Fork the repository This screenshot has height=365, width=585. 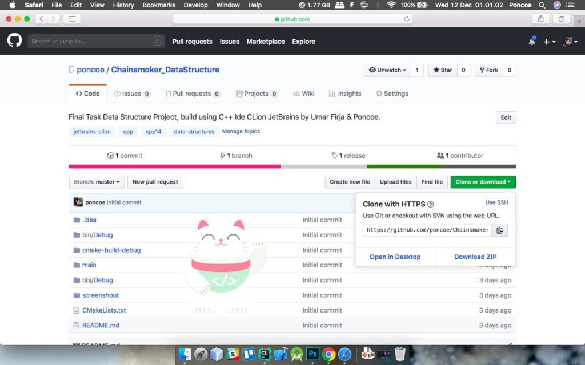pyautogui.click(x=489, y=70)
